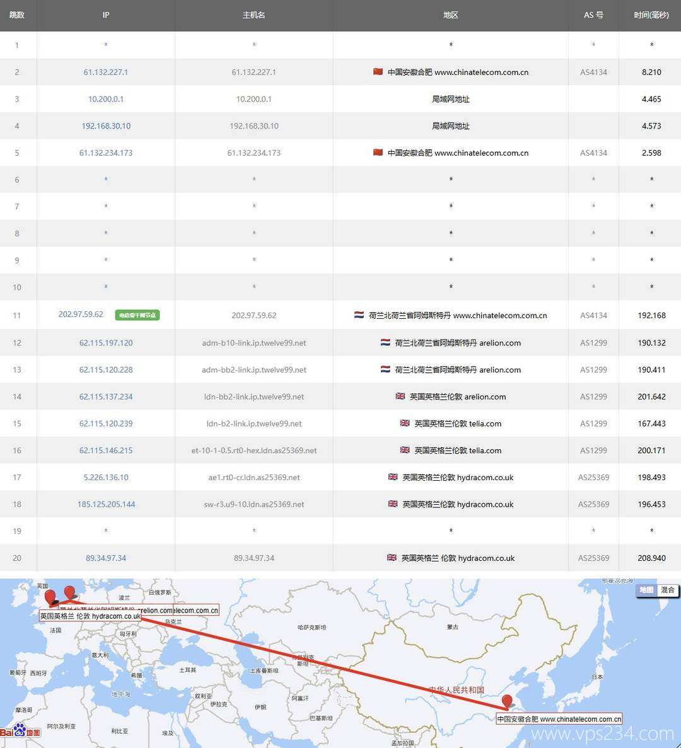Image resolution: width=681 pixels, height=748 pixels.
Task: Open IP link 62.115.197.120
Action: [x=106, y=343]
